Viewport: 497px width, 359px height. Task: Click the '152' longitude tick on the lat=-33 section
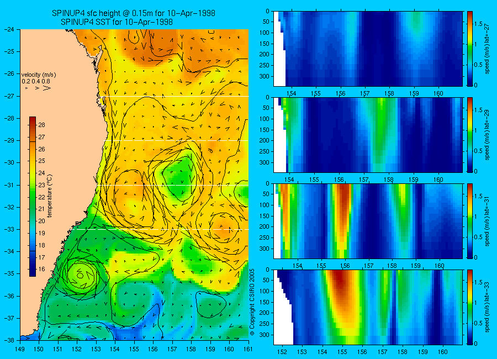282,352
